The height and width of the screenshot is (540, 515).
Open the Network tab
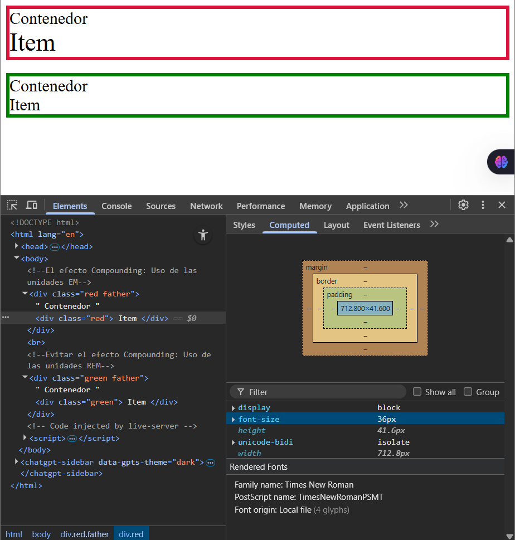(x=206, y=206)
